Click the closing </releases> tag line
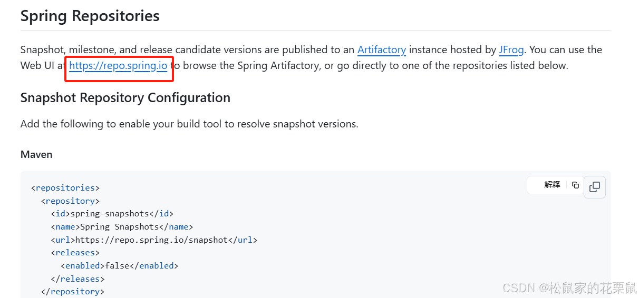The height and width of the screenshot is (298, 639). point(78,279)
